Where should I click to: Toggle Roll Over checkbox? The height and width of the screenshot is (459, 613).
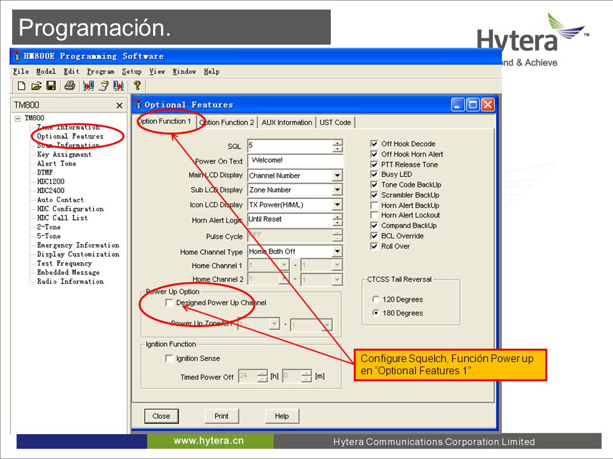(x=374, y=246)
